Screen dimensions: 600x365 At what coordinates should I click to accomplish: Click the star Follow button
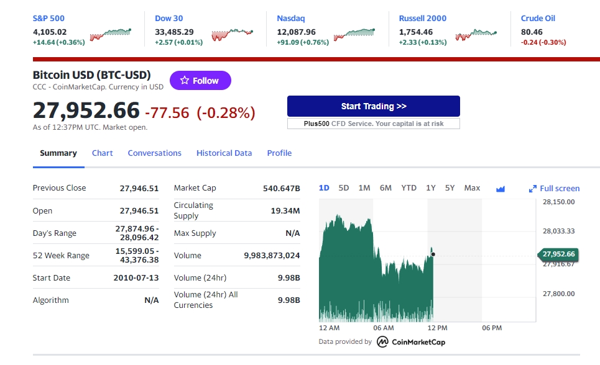coord(200,81)
